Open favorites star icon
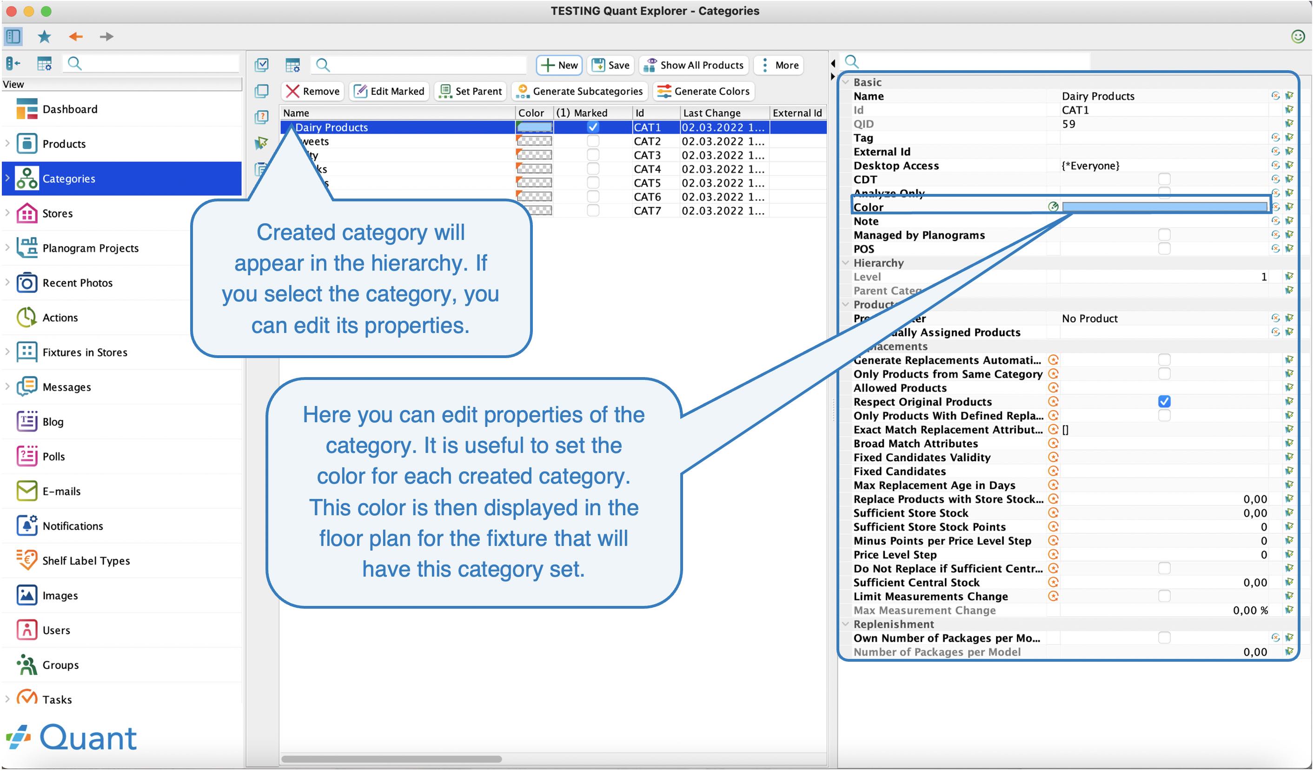The height and width of the screenshot is (771, 1314). [x=44, y=37]
